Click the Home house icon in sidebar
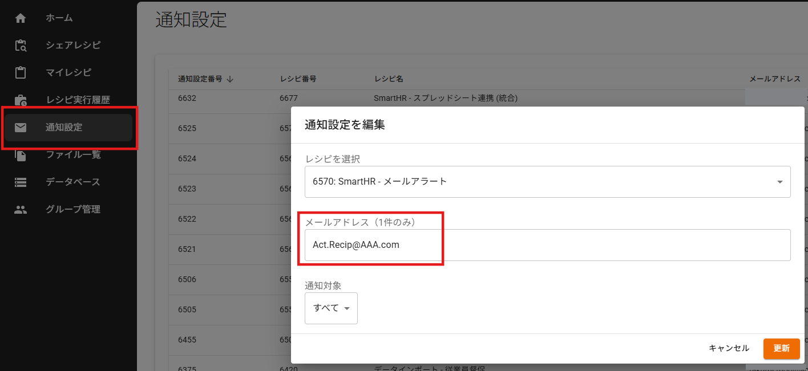The width and height of the screenshot is (808, 371). coord(21,18)
